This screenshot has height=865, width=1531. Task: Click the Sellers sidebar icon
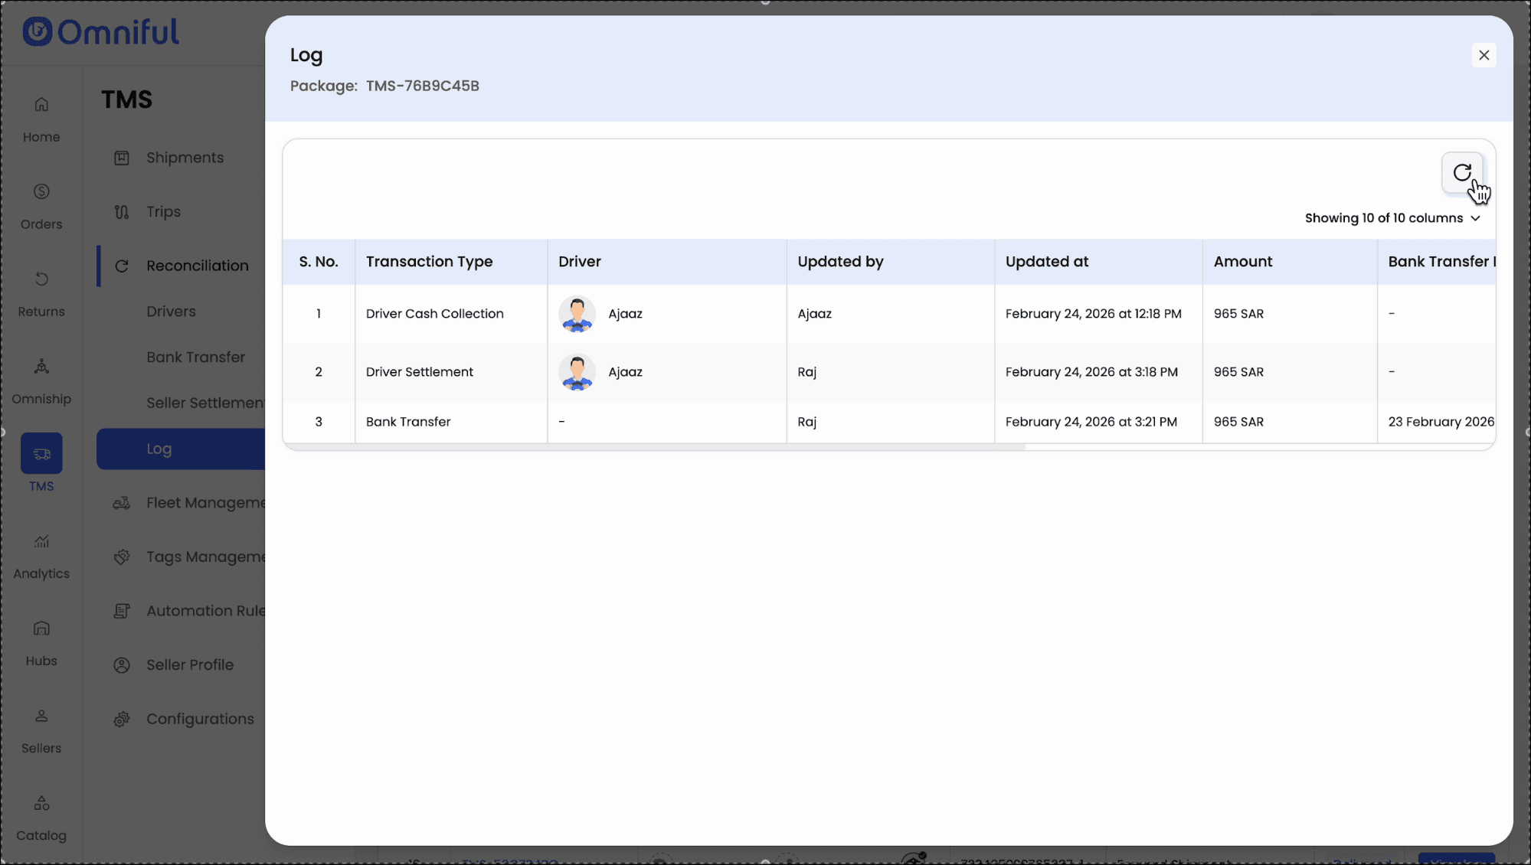tap(41, 716)
